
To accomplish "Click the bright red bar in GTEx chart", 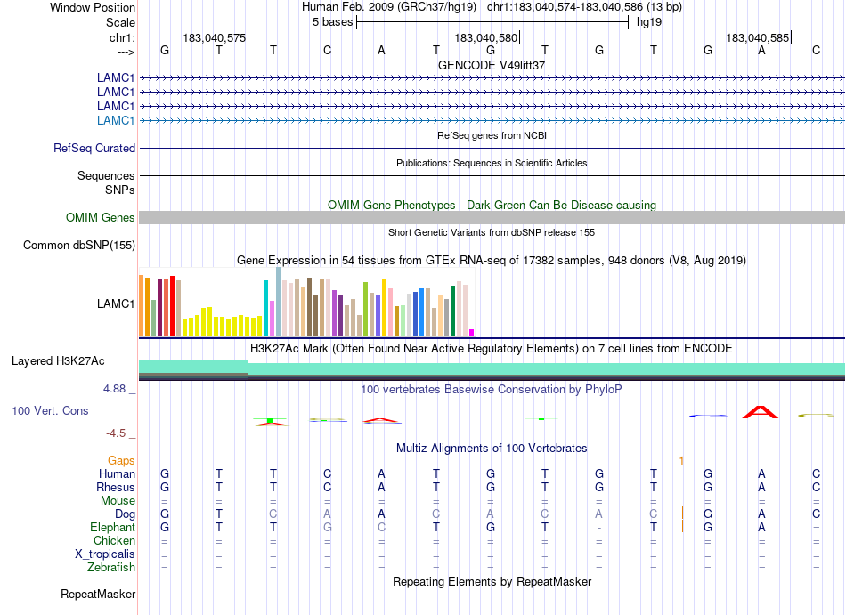I will [172, 306].
